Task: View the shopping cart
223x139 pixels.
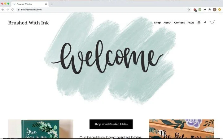Action: [212, 23]
